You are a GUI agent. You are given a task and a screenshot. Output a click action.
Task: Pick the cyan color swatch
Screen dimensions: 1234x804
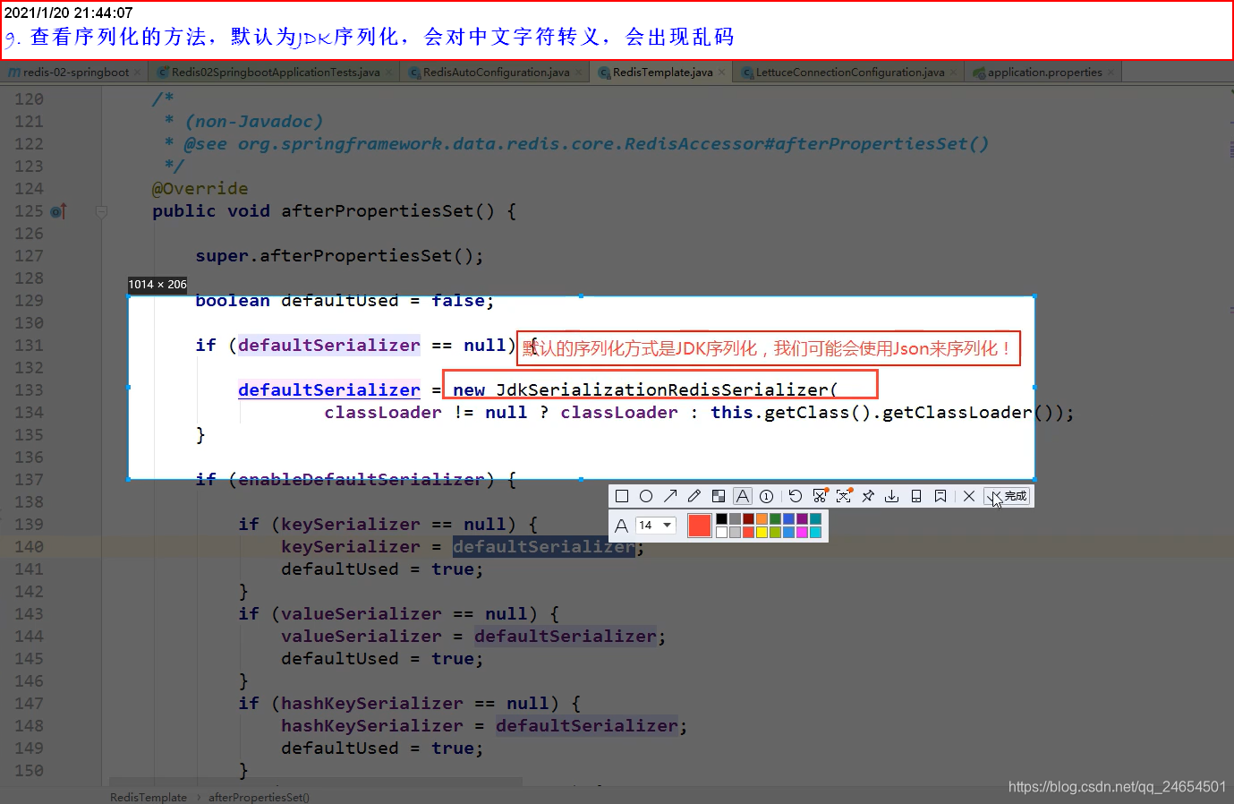815,532
